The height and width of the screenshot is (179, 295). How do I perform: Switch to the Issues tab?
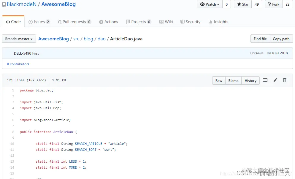pos(39,22)
